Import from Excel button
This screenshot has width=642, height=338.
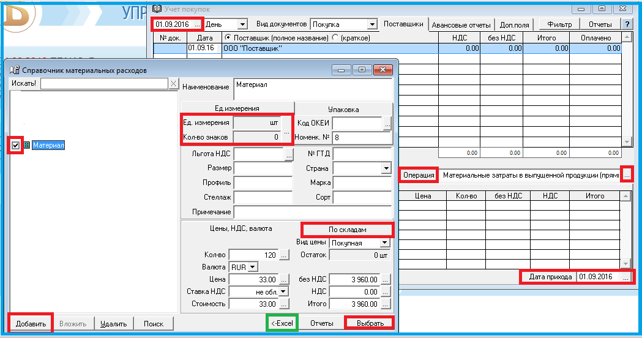point(282,323)
